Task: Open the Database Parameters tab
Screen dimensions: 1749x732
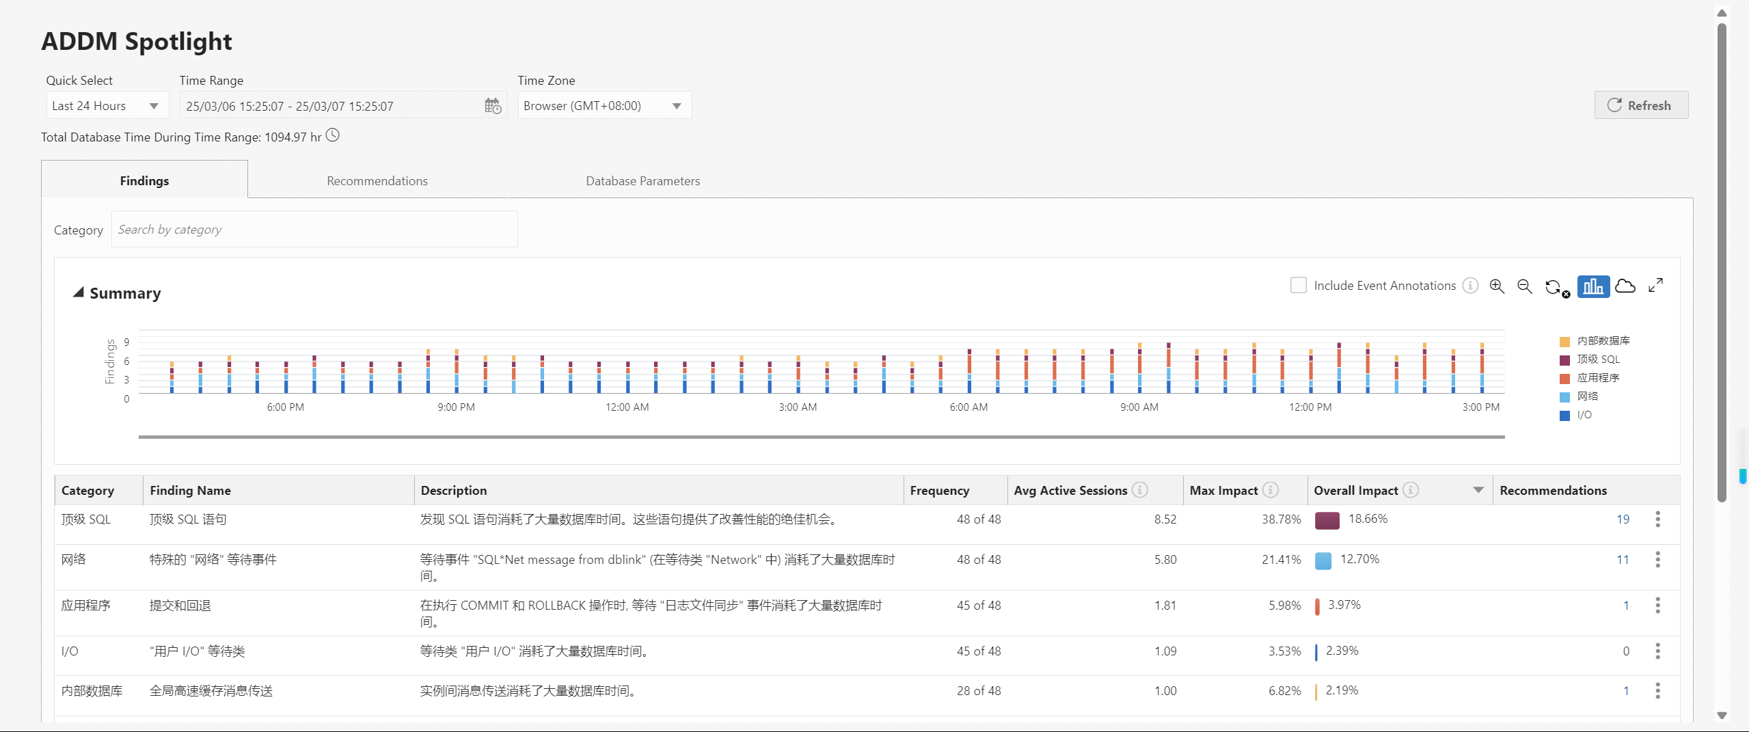Action: 642,180
